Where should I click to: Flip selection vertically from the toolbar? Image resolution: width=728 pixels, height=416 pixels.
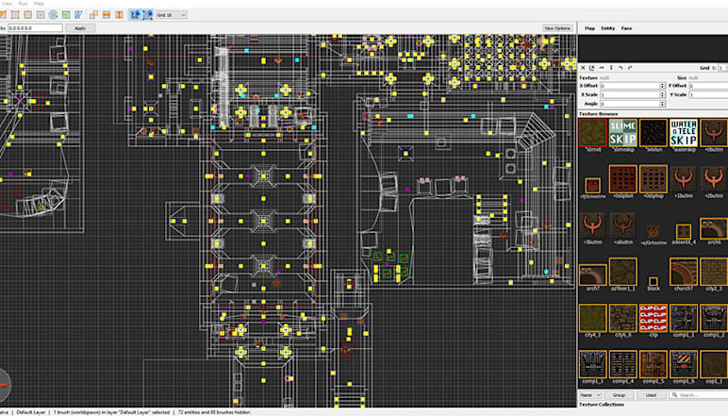coord(119,15)
